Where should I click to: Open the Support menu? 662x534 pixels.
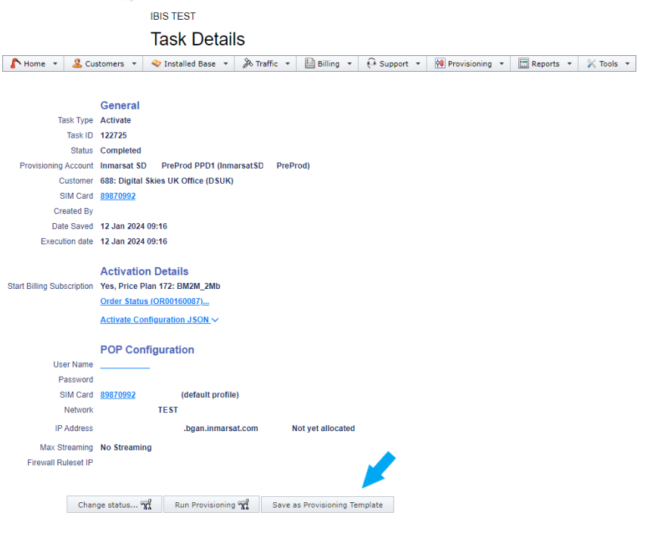393,64
